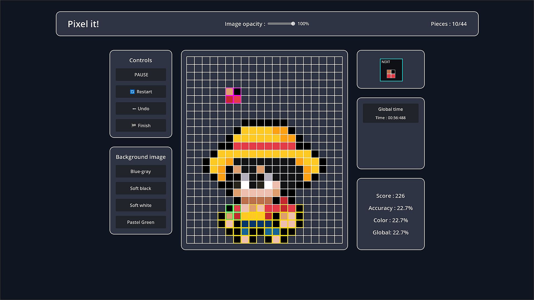Select the Blue-gray background option

pos(141,171)
